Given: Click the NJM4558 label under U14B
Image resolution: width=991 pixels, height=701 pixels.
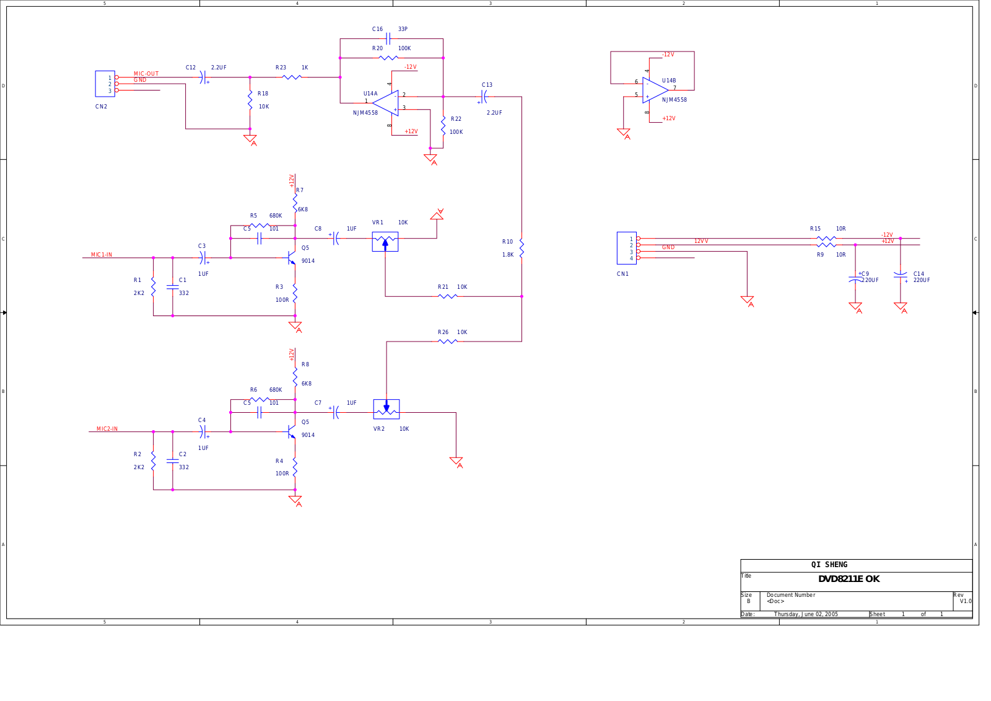Looking at the screenshot, I should tap(674, 100).
